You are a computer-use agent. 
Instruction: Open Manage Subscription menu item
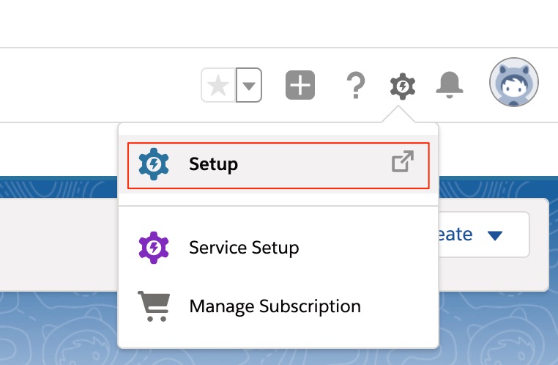tap(275, 306)
